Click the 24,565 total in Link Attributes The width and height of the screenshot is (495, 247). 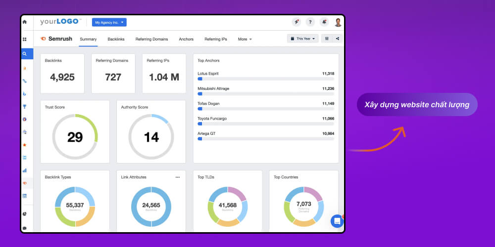tap(151, 205)
